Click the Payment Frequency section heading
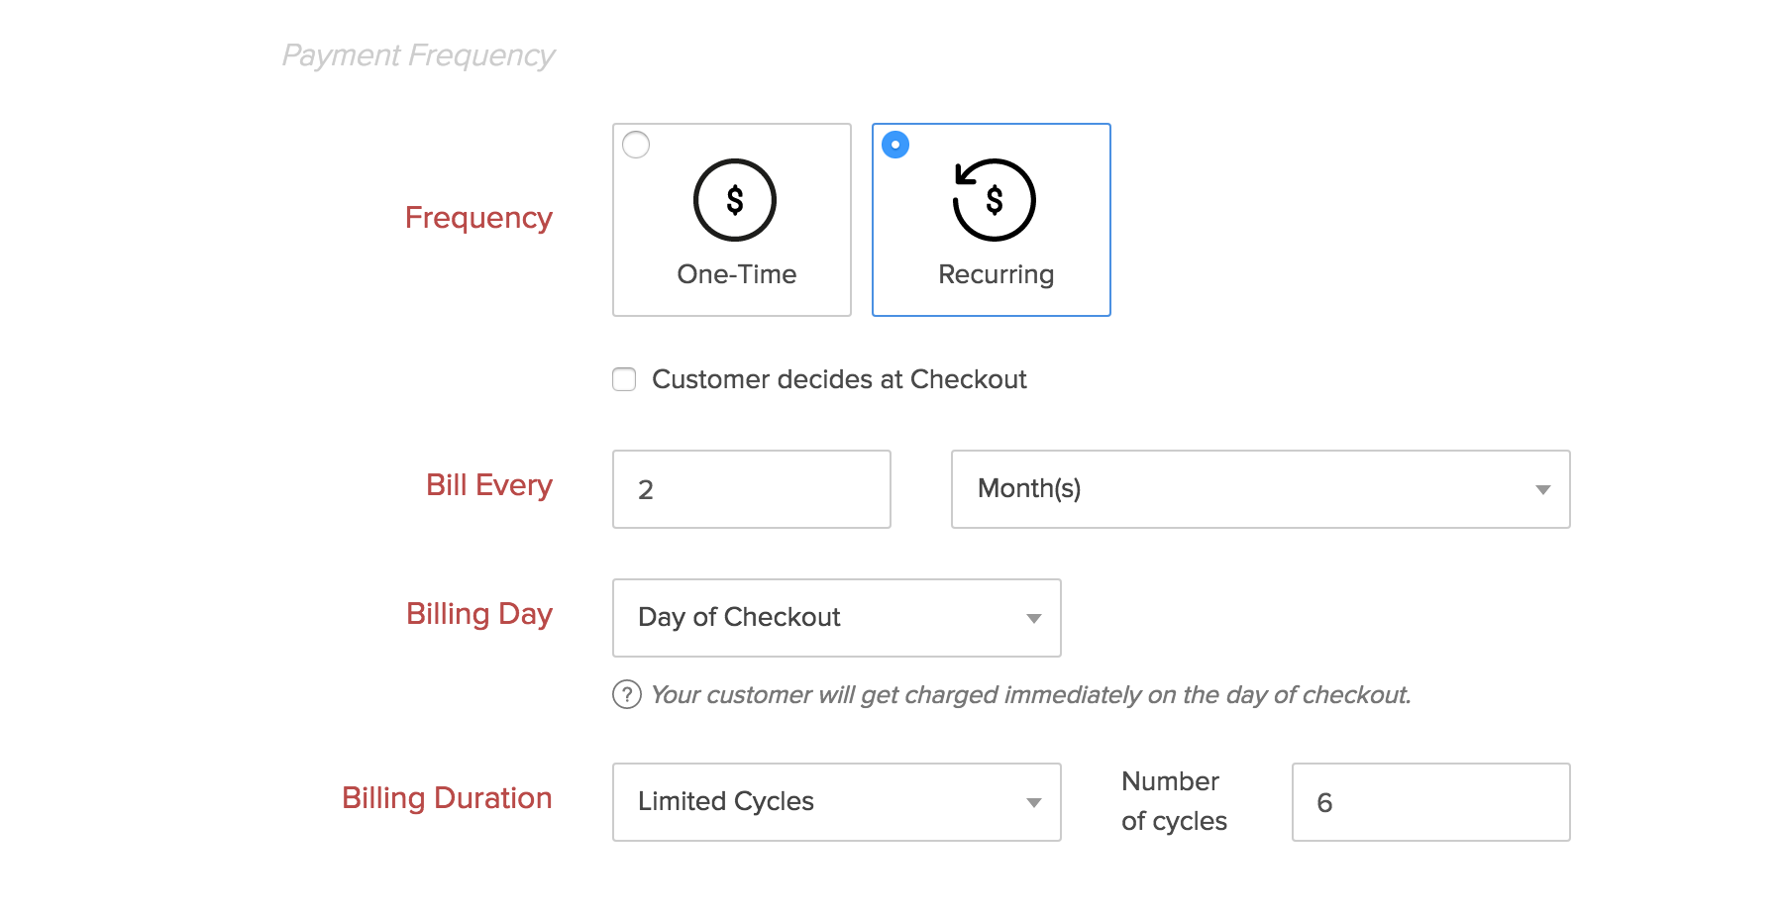Viewport: 1785px width, 921px height. pyautogui.click(x=419, y=55)
